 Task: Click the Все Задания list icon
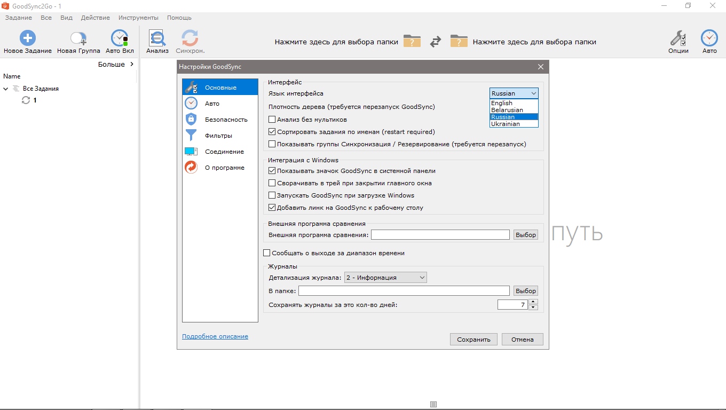[x=16, y=89]
